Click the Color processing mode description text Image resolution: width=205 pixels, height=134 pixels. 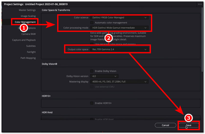click(x=118, y=36)
